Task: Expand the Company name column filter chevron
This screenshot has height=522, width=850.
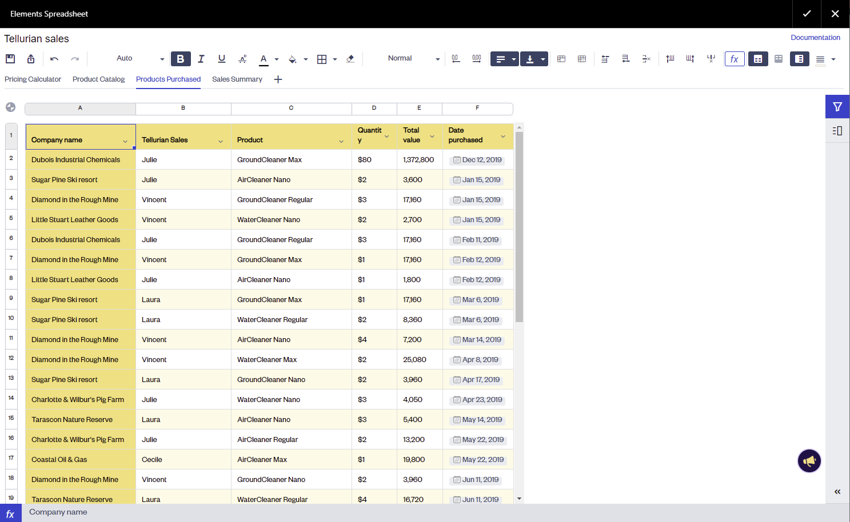Action: pos(125,141)
